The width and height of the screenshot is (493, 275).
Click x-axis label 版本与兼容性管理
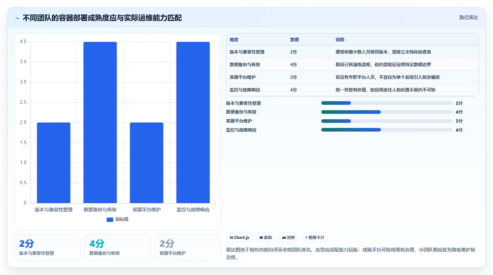54,210
